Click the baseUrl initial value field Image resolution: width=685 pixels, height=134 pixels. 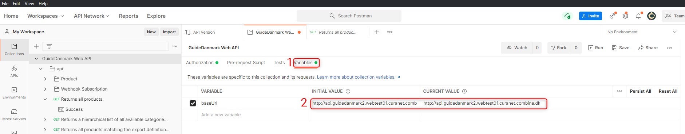364,103
